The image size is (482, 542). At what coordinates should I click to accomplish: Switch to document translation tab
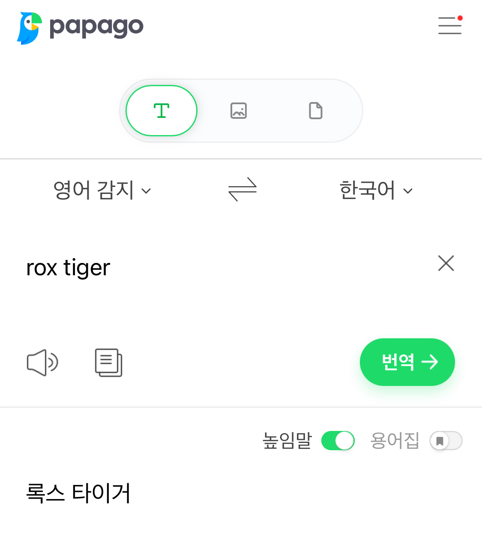(x=316, y=111)
